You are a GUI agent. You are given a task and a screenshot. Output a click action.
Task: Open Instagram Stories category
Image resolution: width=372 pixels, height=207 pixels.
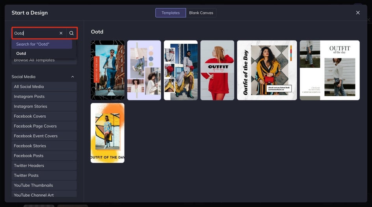pos(44,106)
